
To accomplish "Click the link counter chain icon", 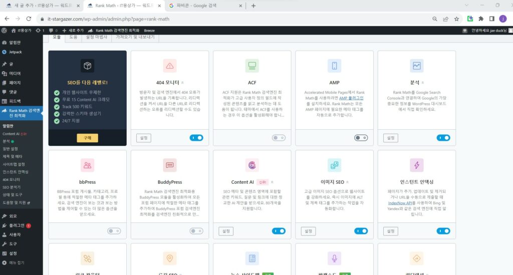I will pyautogui.click(x=87, y=258).
